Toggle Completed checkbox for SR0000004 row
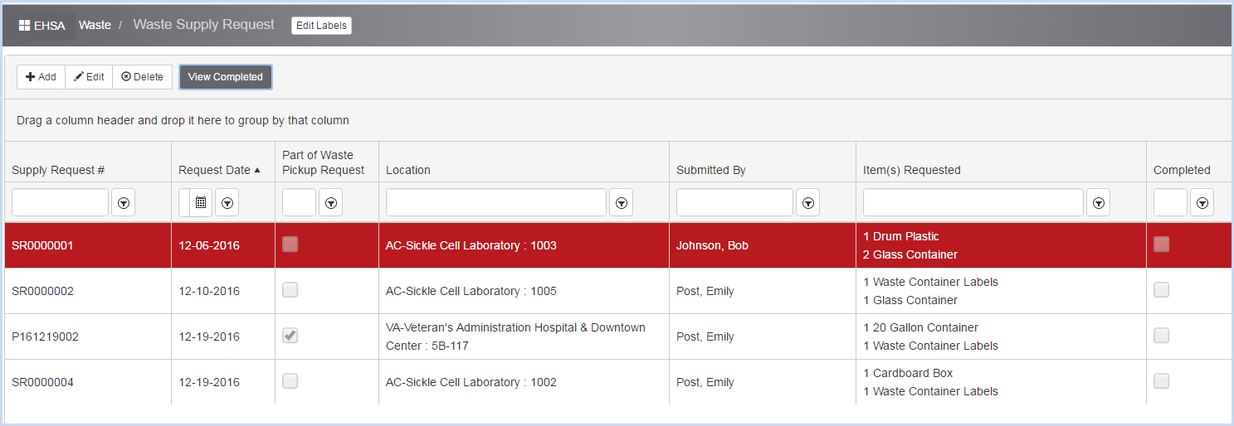The height and width of the screenshot is (426, 1234). point(1162,381)
